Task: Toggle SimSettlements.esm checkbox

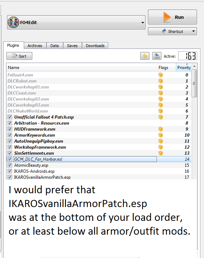Action: pos(10,153)
